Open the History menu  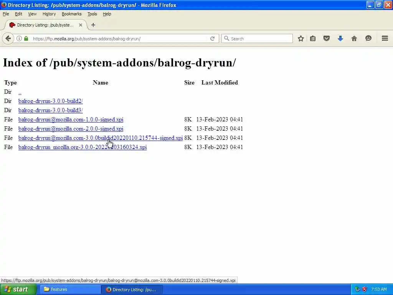point(49,14)
